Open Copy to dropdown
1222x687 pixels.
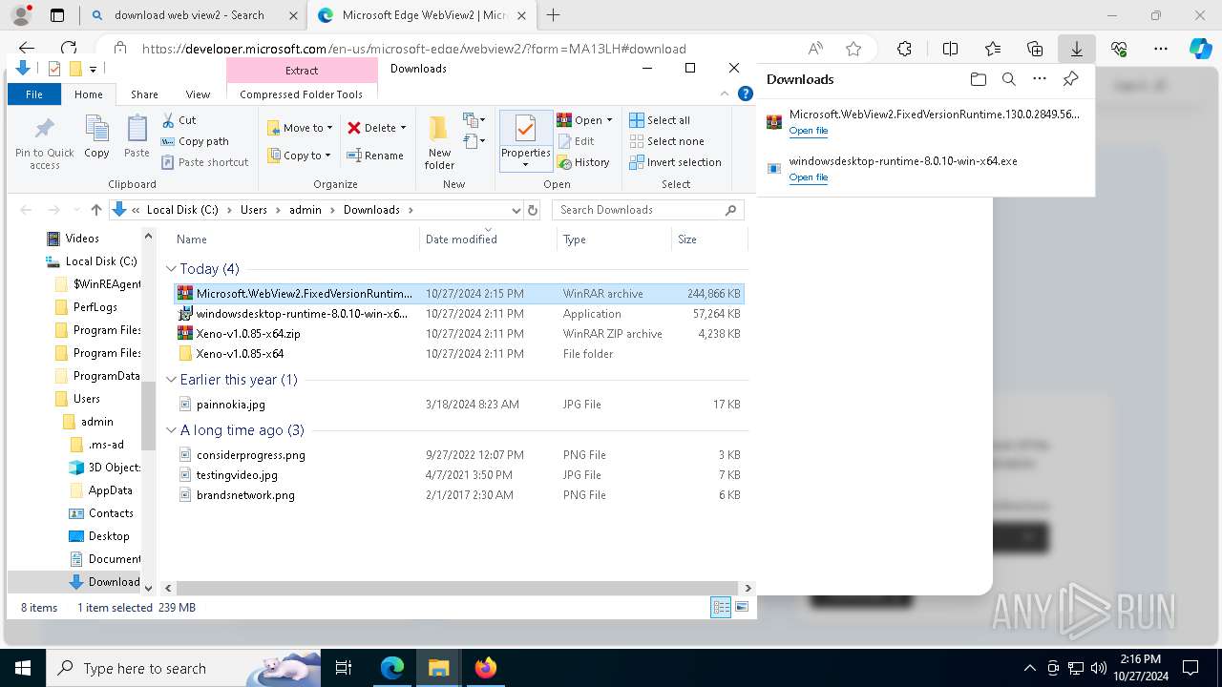pyautogui.click(x=299, y=156)
